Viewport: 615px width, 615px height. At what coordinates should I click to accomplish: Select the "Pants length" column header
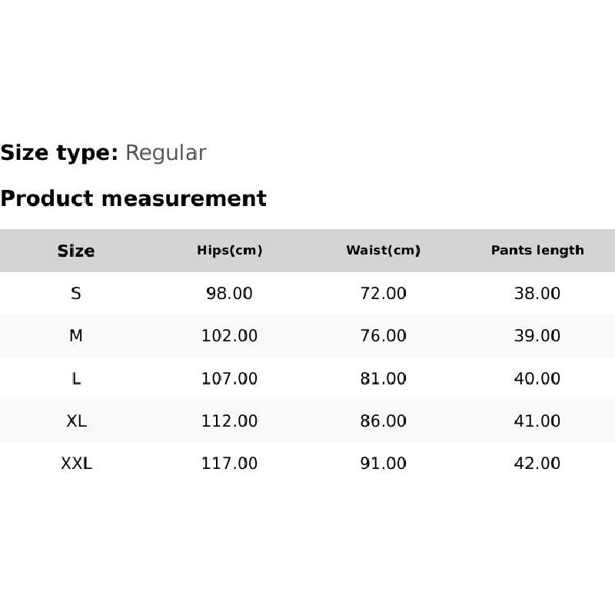click(537, 251)
